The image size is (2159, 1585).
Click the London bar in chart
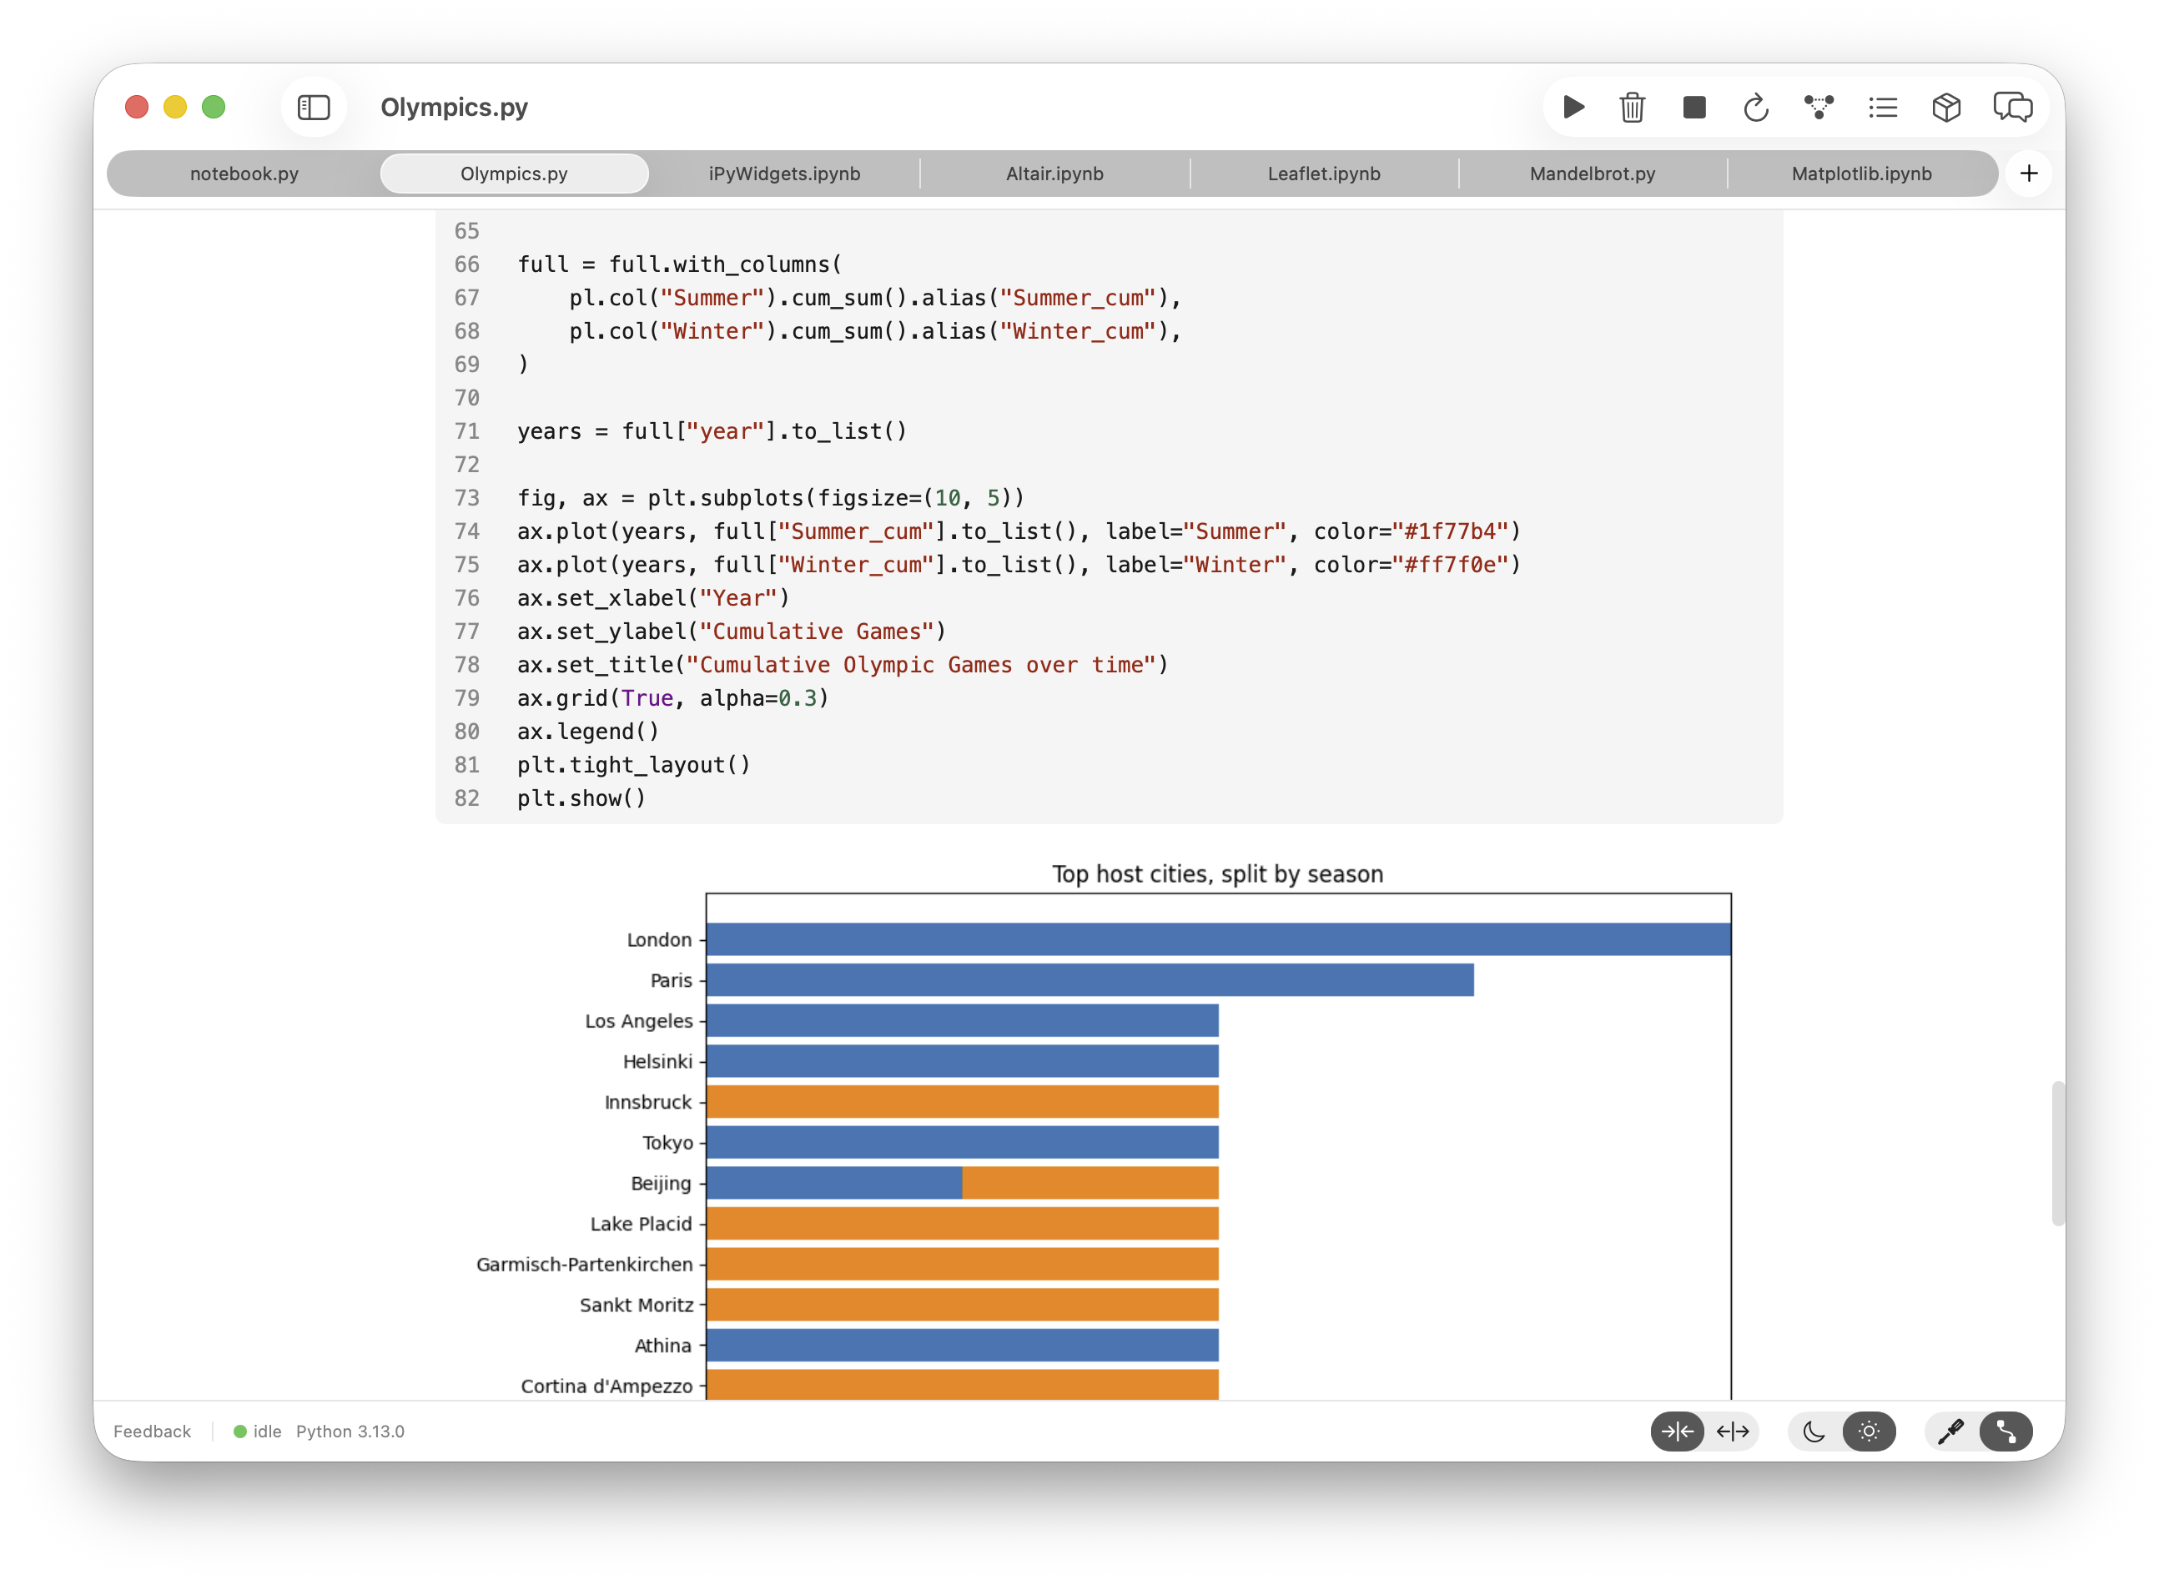1218,938
